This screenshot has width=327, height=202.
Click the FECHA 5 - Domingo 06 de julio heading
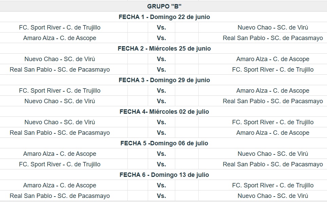(164, 143)
